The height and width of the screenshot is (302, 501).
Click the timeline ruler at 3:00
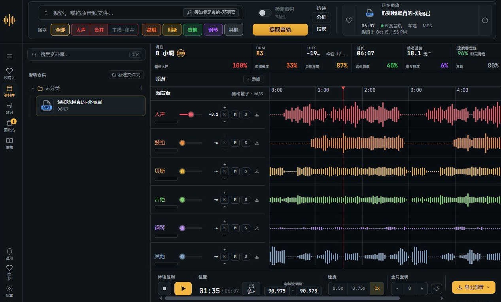416,90
